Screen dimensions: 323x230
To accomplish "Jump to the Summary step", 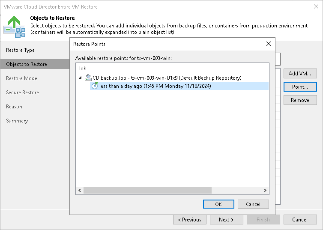I will tap(17, 121).
